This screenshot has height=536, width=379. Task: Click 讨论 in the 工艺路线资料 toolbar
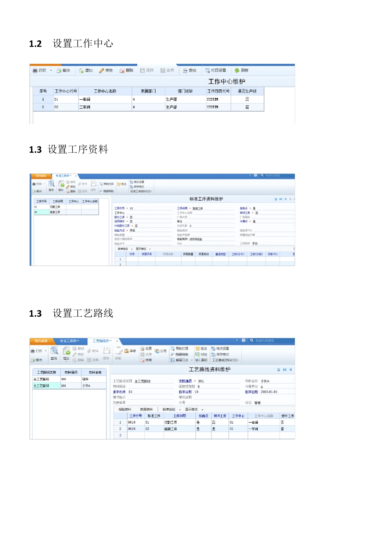[x=201, y=354]
